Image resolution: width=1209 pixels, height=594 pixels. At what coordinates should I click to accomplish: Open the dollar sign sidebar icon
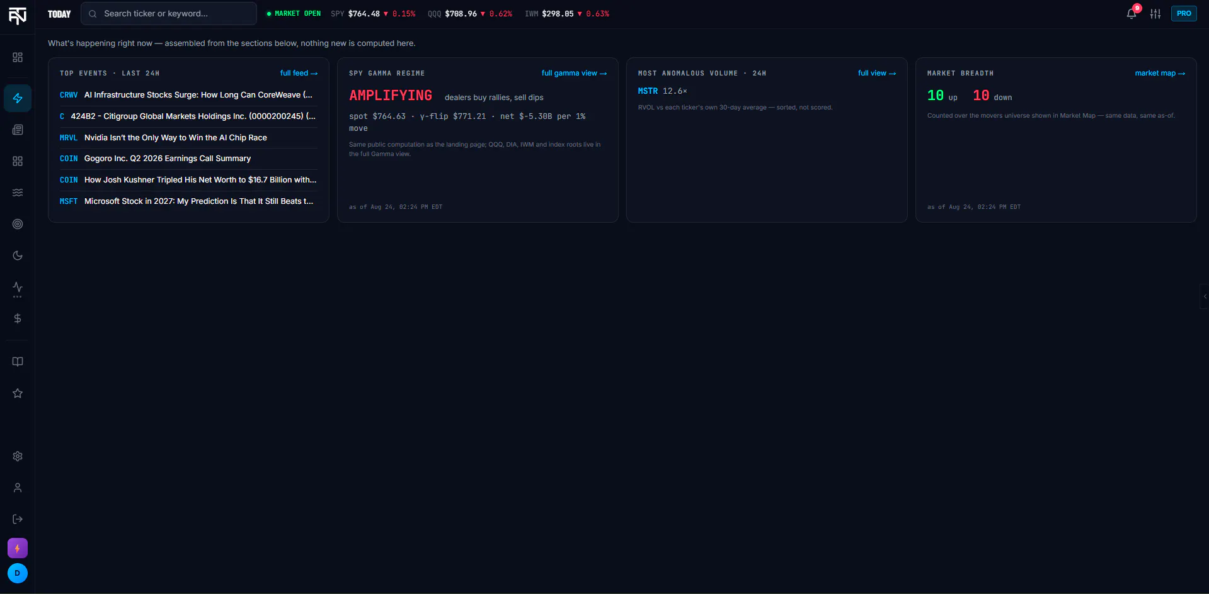tap(18, 318)
